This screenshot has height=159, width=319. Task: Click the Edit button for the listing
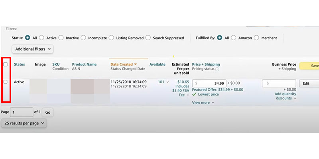(307, 83)
